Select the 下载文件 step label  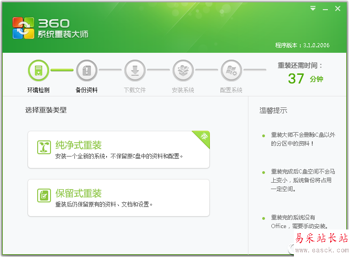pyautogui.click(x=135, y=90)
